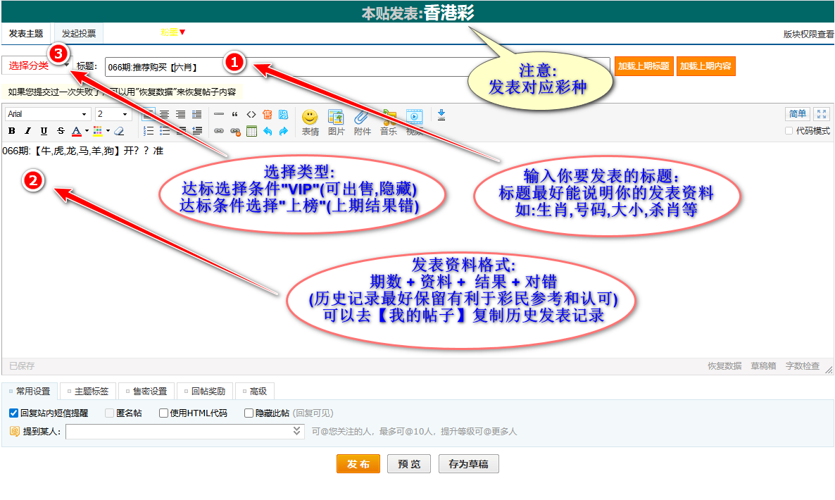Click the undo arrow icon
This screenshot has height=500, width=835.
(268, 131)
